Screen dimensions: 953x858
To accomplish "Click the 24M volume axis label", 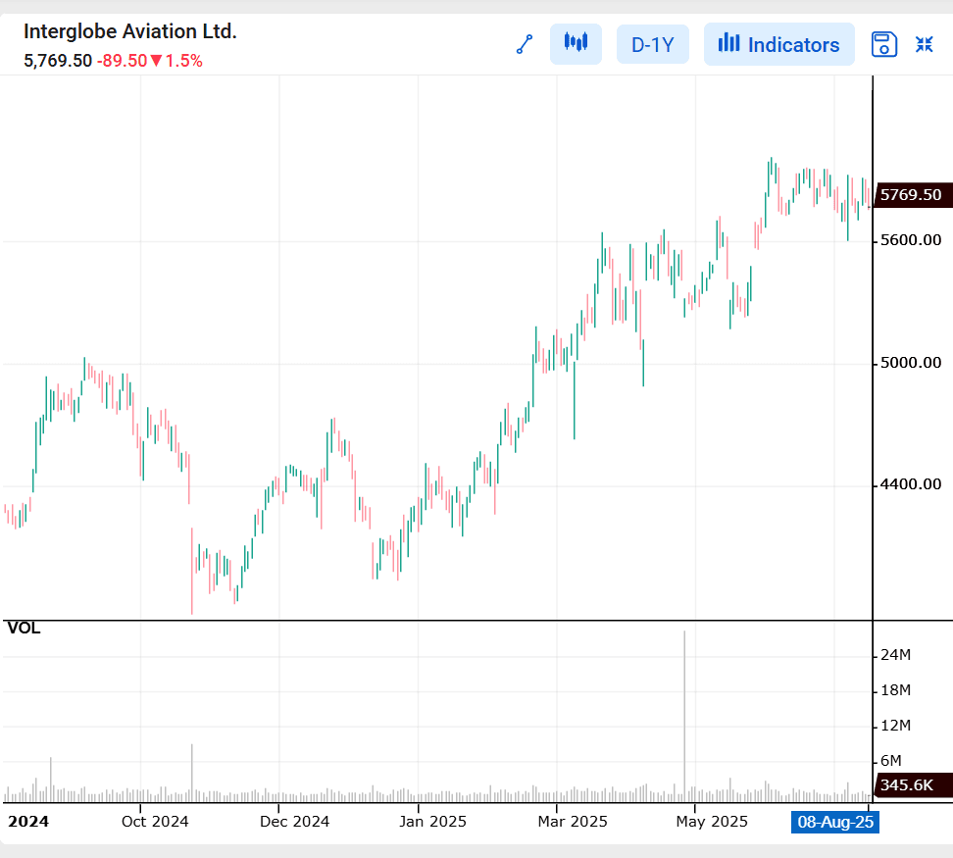I will tap(895, 655).
